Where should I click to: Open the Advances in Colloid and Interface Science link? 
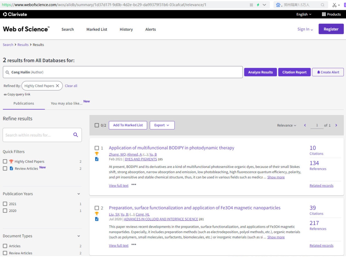(161, 219)
